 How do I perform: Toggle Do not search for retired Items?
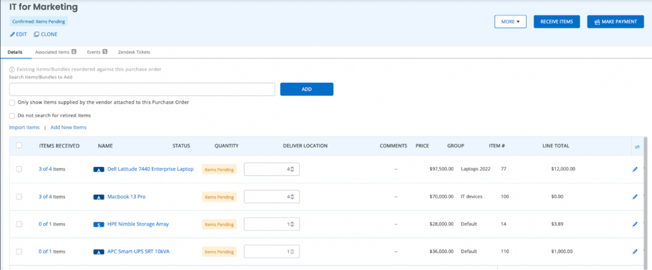(x=12, y=116)
